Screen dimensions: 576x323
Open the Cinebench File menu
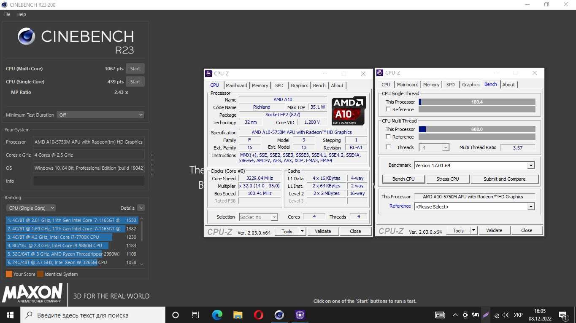click(x=7, y=14)
